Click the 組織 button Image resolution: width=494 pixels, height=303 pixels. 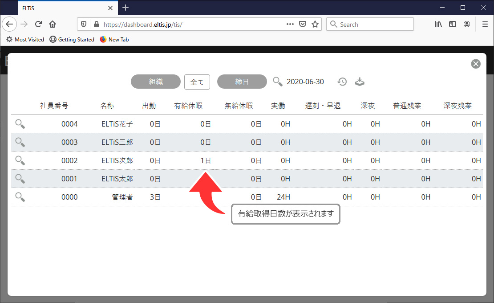156,82
